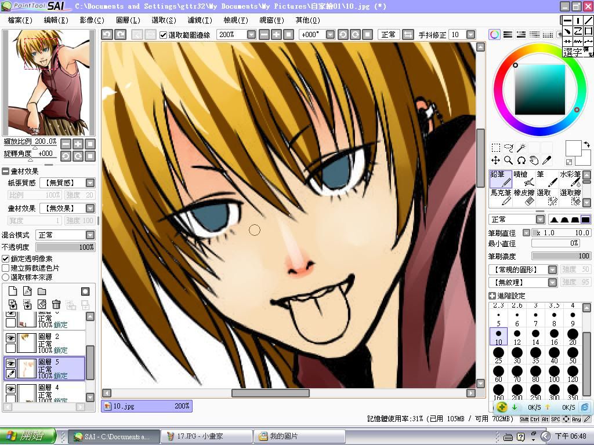This screenshot has width=594, height=445.
Task: Show the swatches grid color panel
Action: click(548, 35)
